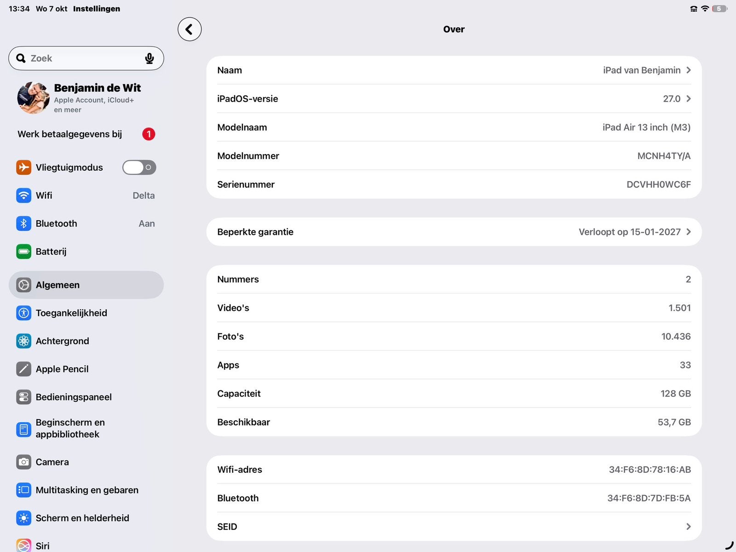Open Beperkte garantie chevron
Image resolution: width=736 pixels, height=552 pixels.
click(689, 232)
